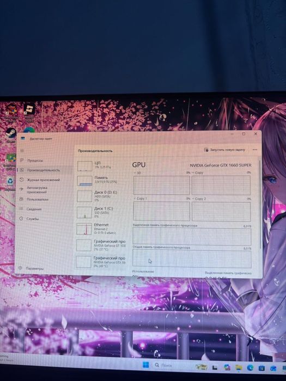The width and height of the screenshot is (286, 381).
Task: Go to the Сведения section
Action: point(45,209)
